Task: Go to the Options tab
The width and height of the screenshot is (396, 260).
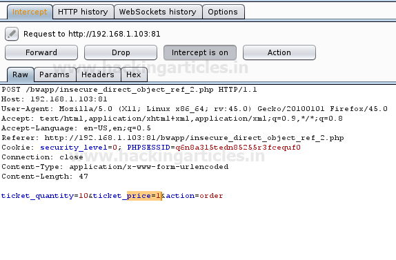Action: 223,12
